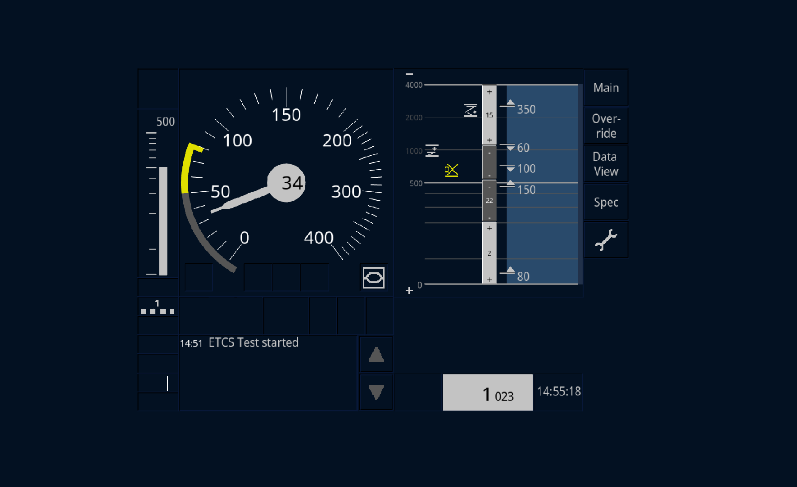The height and width of the screenshot is (487, 797).
Task: Zoom out planning area with minus icon
Action: tap(409, 74)
